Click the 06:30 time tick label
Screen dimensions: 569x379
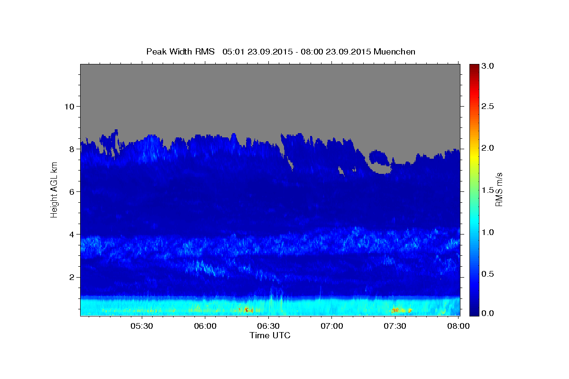[x=269, y=326]
